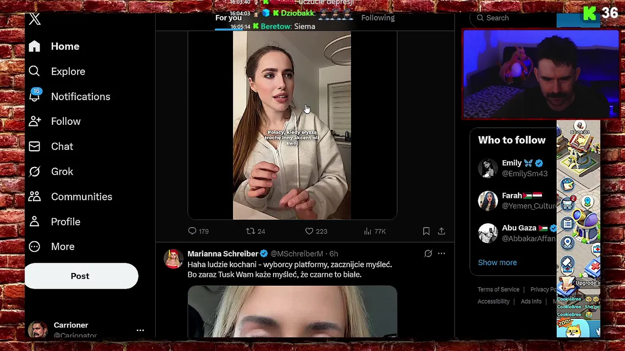Click the streamer webcam overlay
The height and width of the screenshot is (351, 625).
(x=541, y=75)
